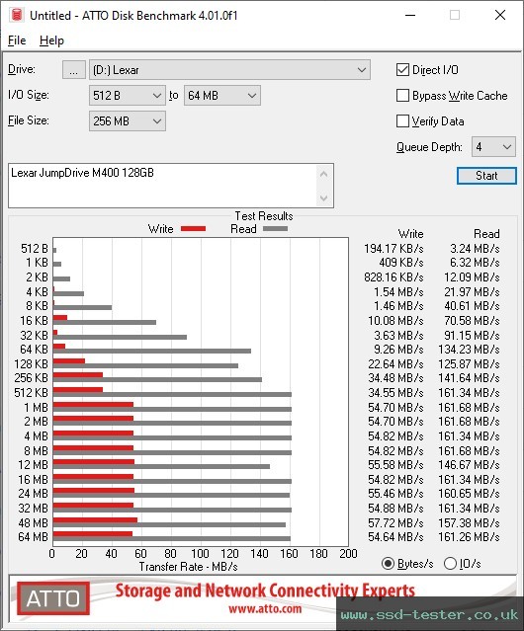The image size is (524, 631).
Task: Click the 12 MB row label in chart
Action: click(x=33, y=465)
